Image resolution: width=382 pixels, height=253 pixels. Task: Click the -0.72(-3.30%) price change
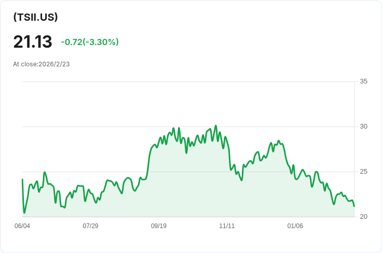coord(90,42)
